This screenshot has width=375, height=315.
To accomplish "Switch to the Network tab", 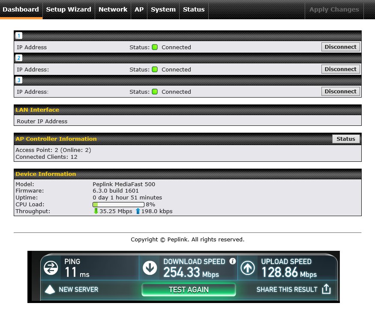I will (x=113, y=9).
